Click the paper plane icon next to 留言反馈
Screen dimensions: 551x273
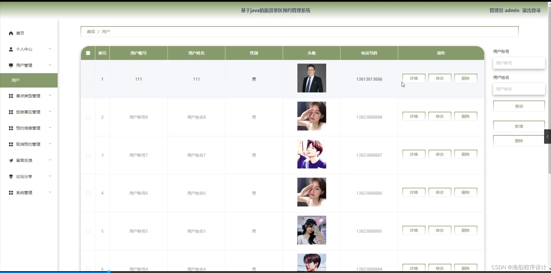coord(11,160)
